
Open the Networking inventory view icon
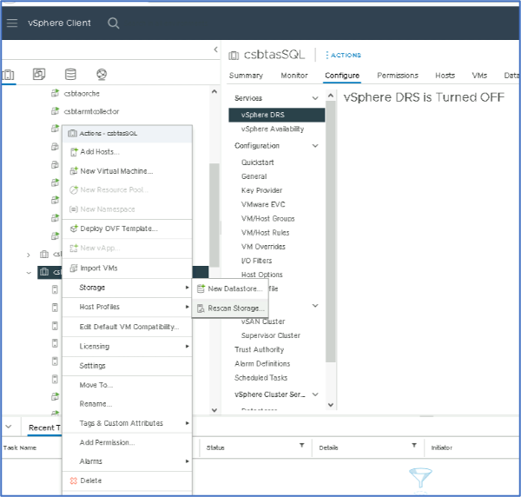[102, 75]
